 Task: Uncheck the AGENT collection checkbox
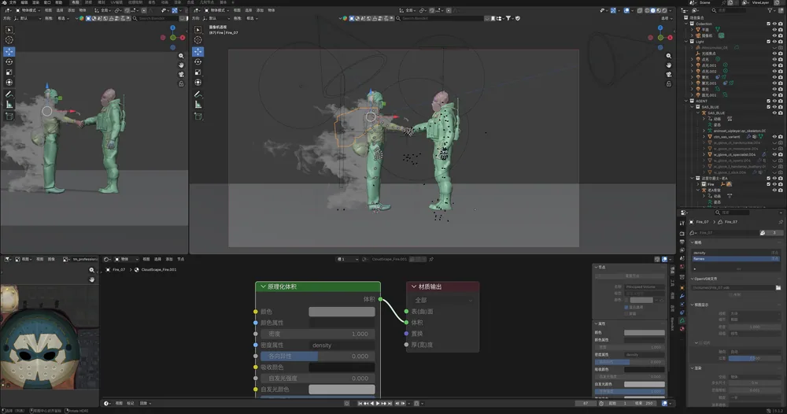pos(768,101)
